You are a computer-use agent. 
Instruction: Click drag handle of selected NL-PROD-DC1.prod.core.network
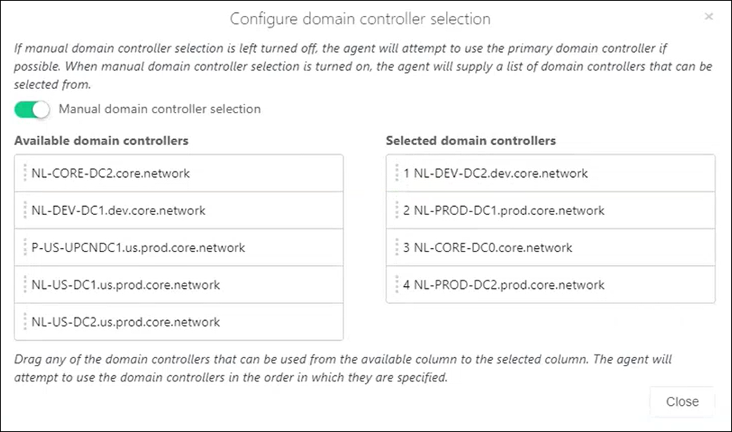point(397,210)
